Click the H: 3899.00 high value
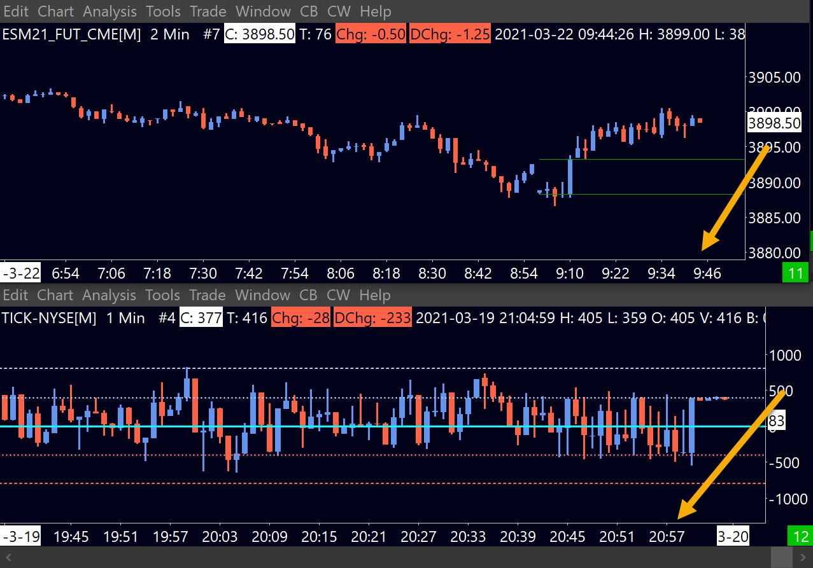Screen dimensions: 813x568 tap(674, 34)
